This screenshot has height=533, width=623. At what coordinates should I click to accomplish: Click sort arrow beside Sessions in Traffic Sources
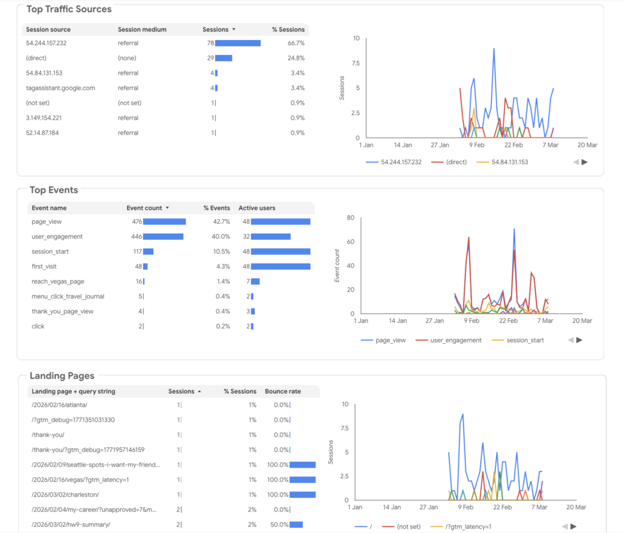(x=234, y=29)
